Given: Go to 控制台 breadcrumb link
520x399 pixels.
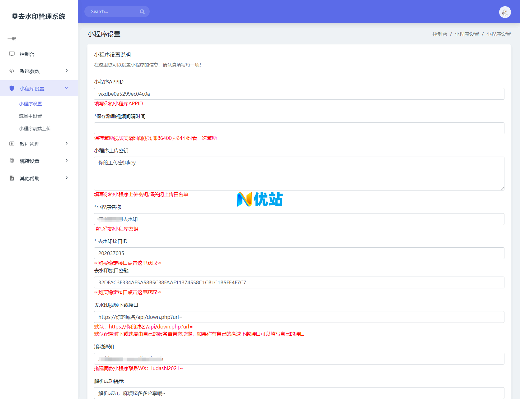Looking at the screenshot, I should point(439,34).
